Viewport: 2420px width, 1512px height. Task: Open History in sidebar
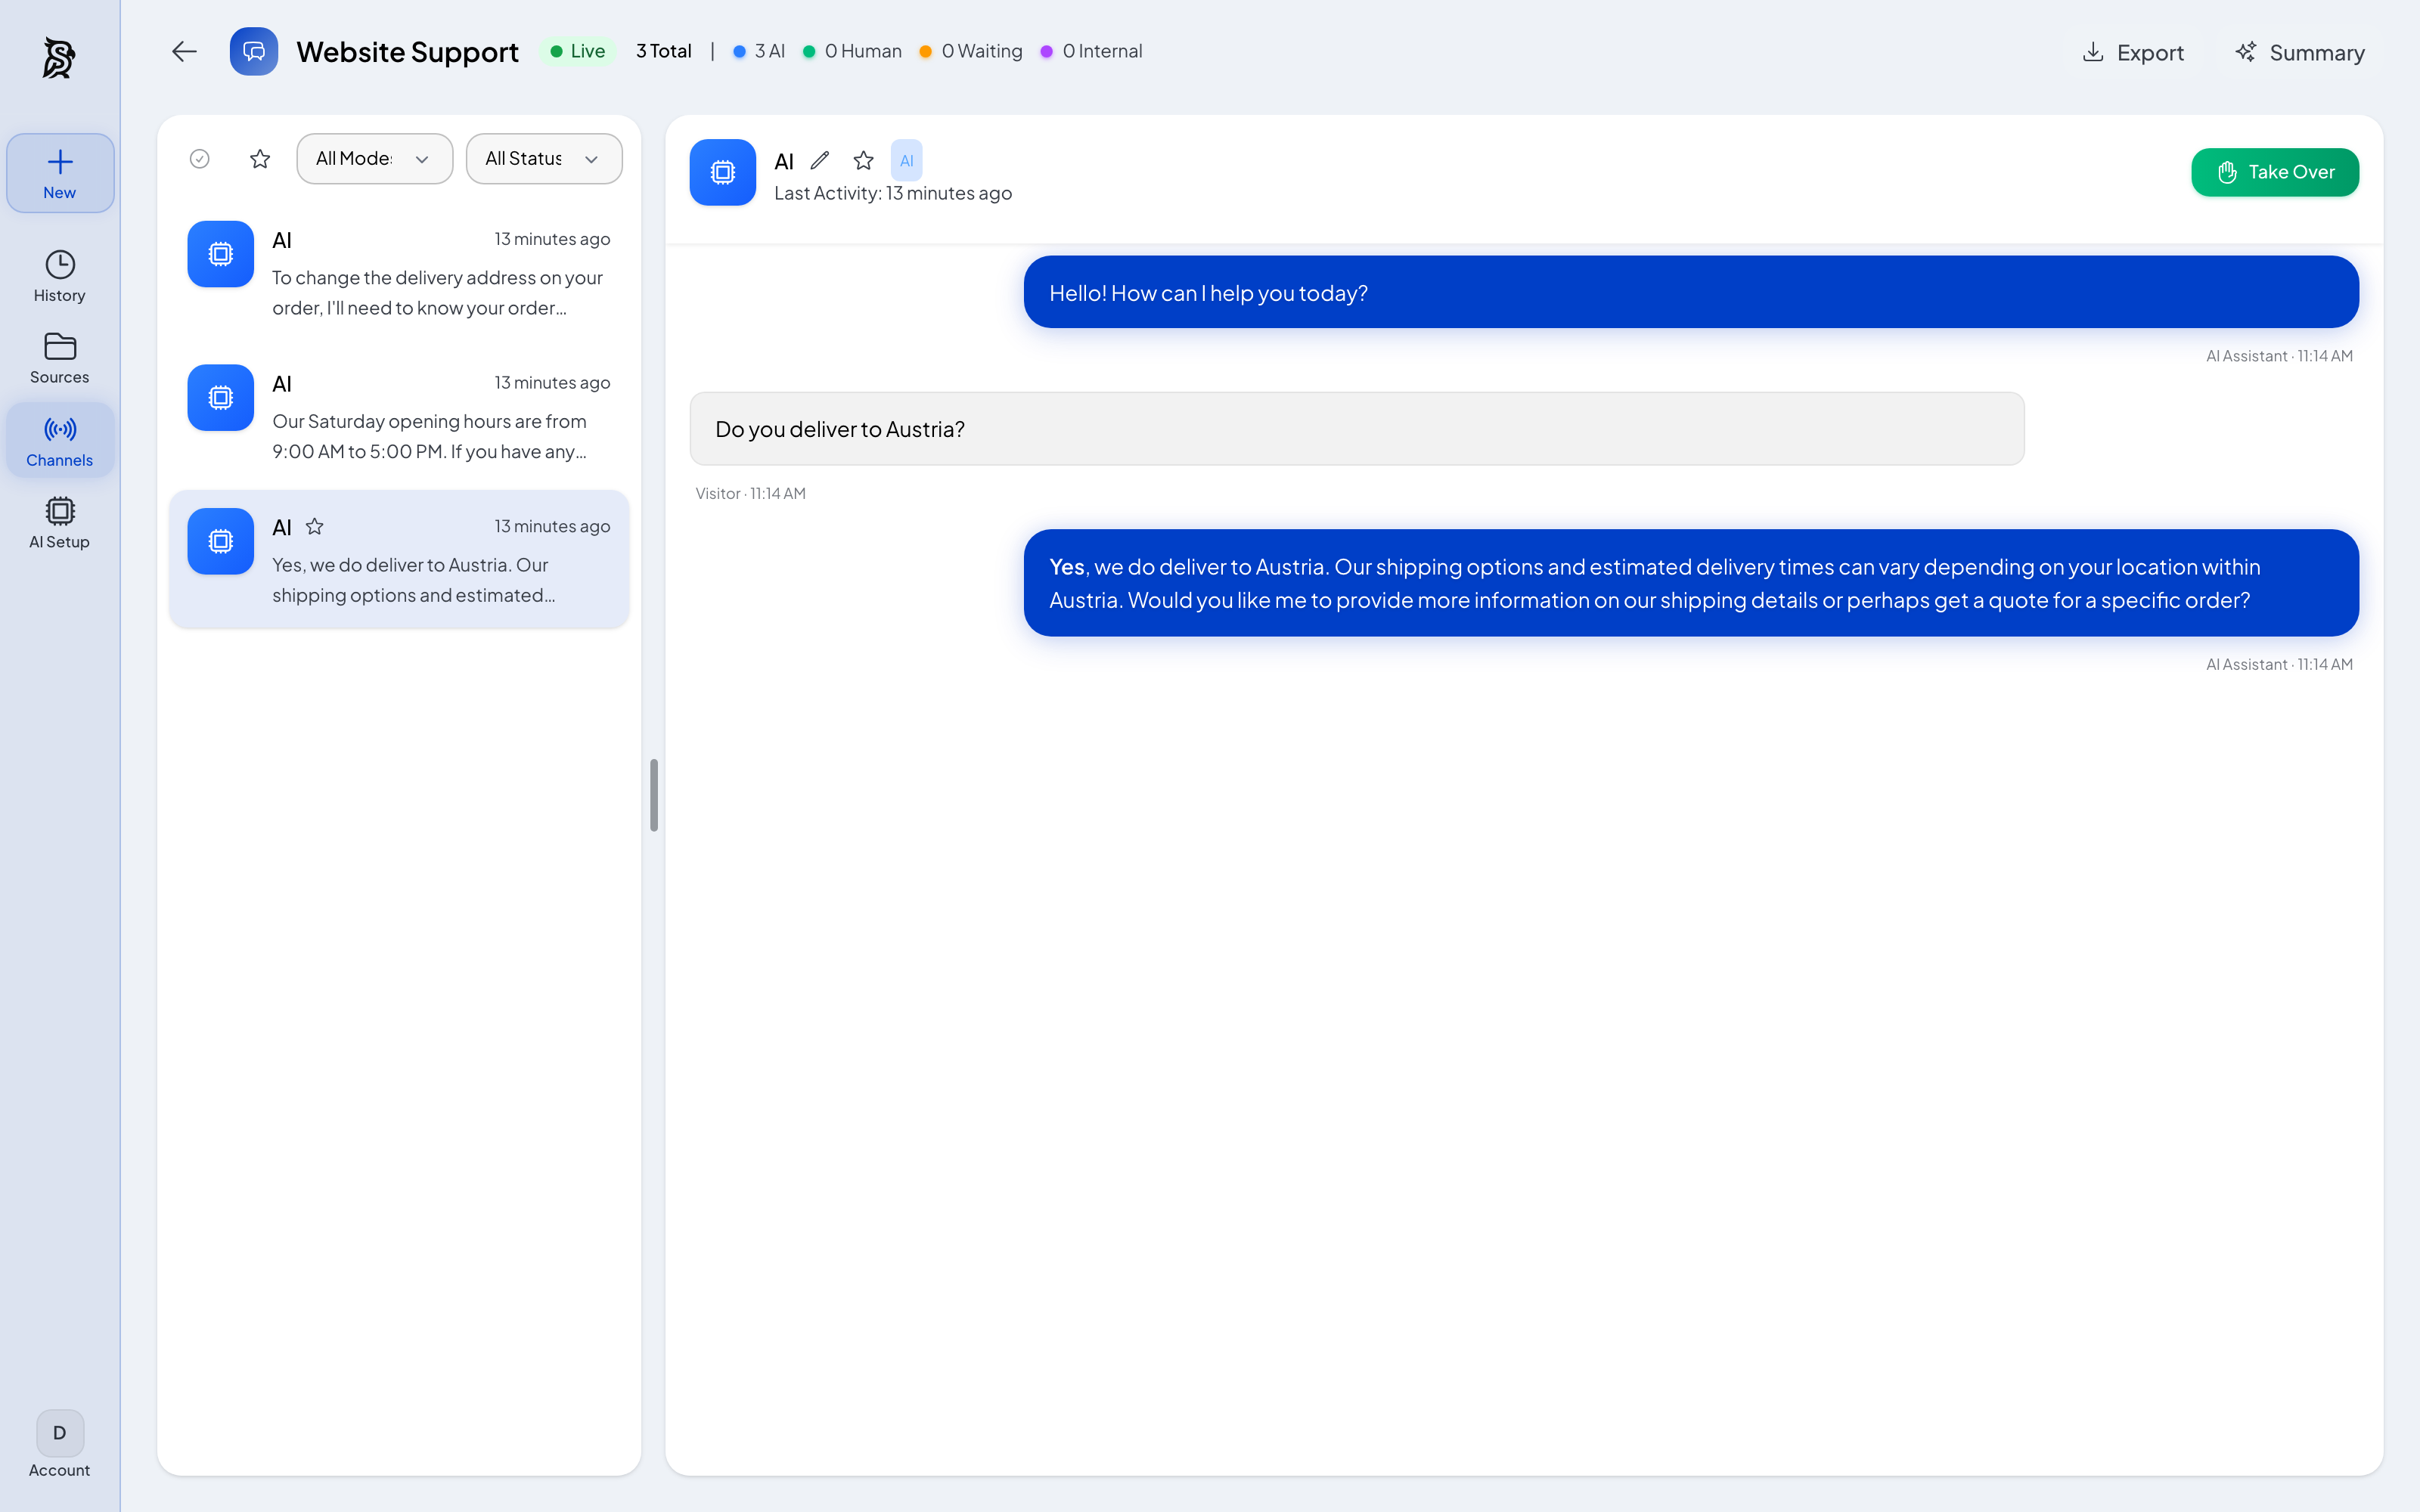[60, 277]
